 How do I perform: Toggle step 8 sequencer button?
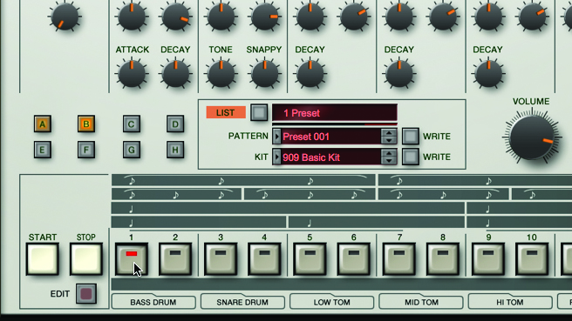(442, 259)
